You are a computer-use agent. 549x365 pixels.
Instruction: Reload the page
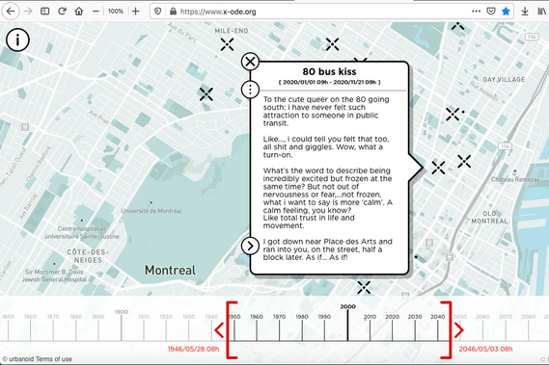[x=62, y=12]
